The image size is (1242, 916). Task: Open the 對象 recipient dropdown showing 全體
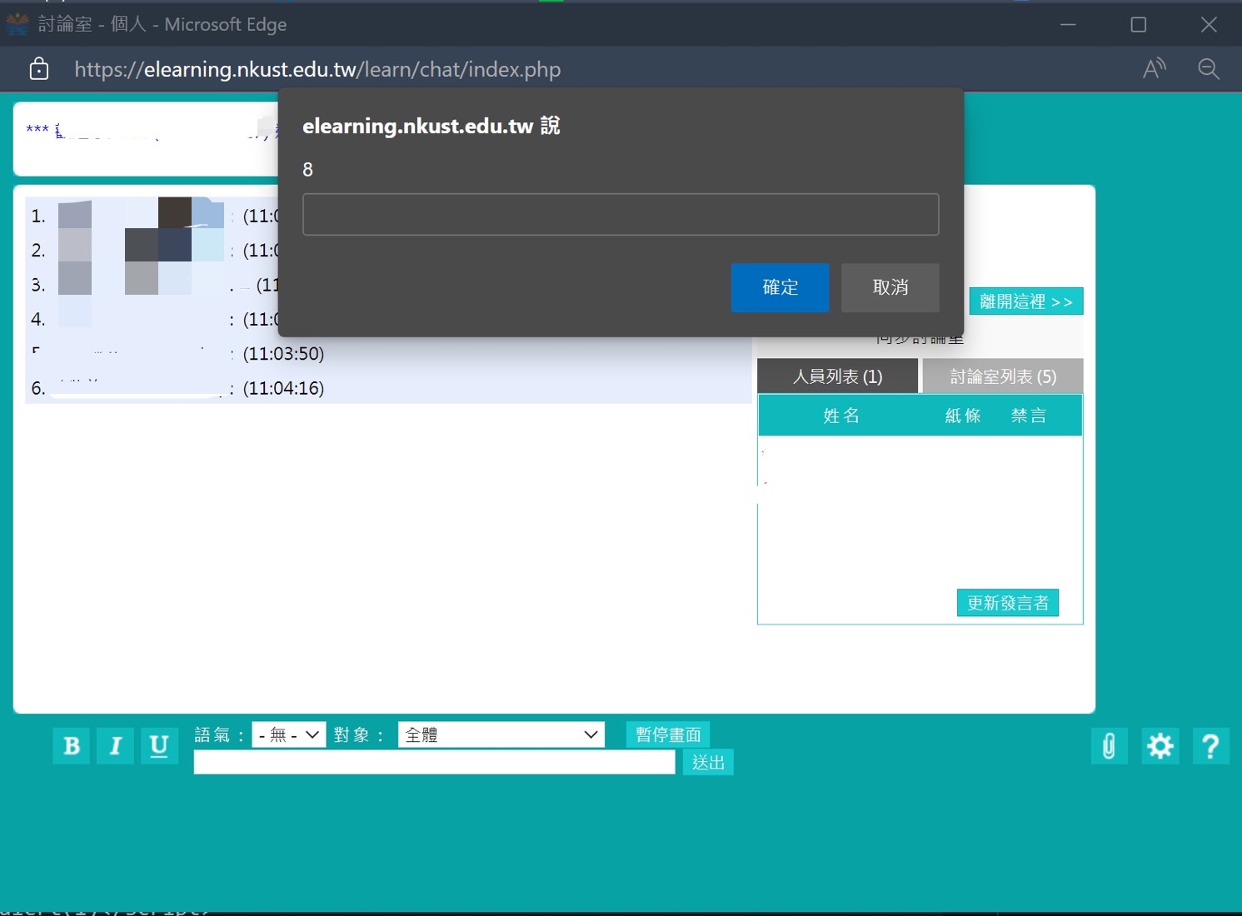[x=501, y=734]
